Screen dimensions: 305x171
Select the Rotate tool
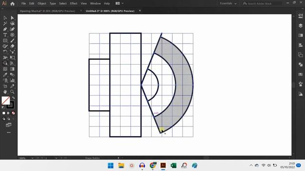5,52
